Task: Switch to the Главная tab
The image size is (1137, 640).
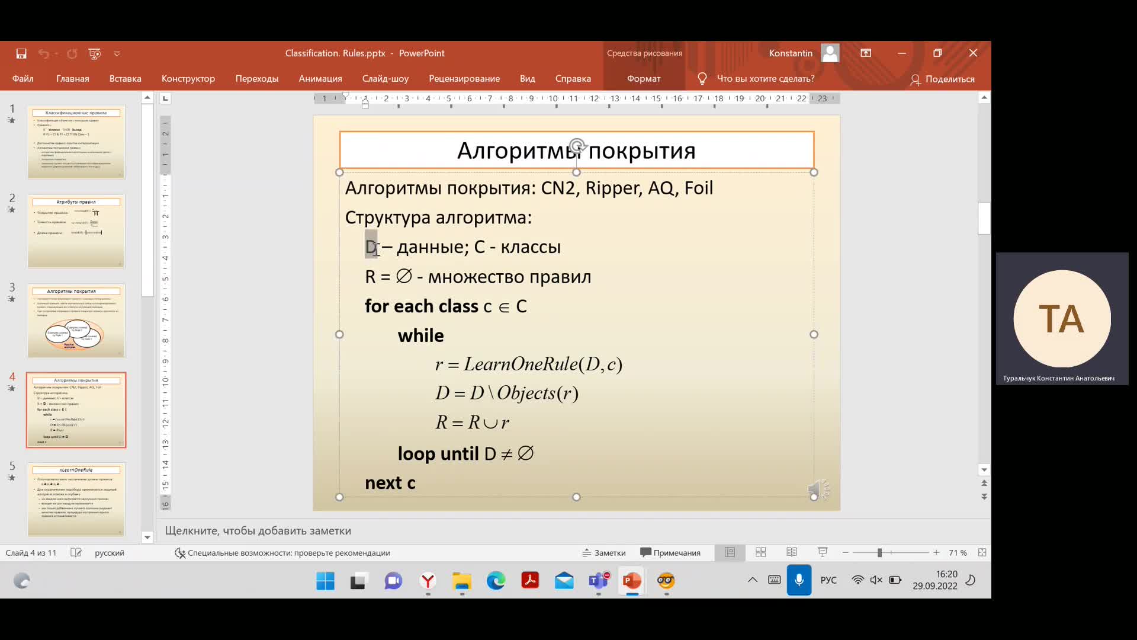Action: click(x=73, y=78)
